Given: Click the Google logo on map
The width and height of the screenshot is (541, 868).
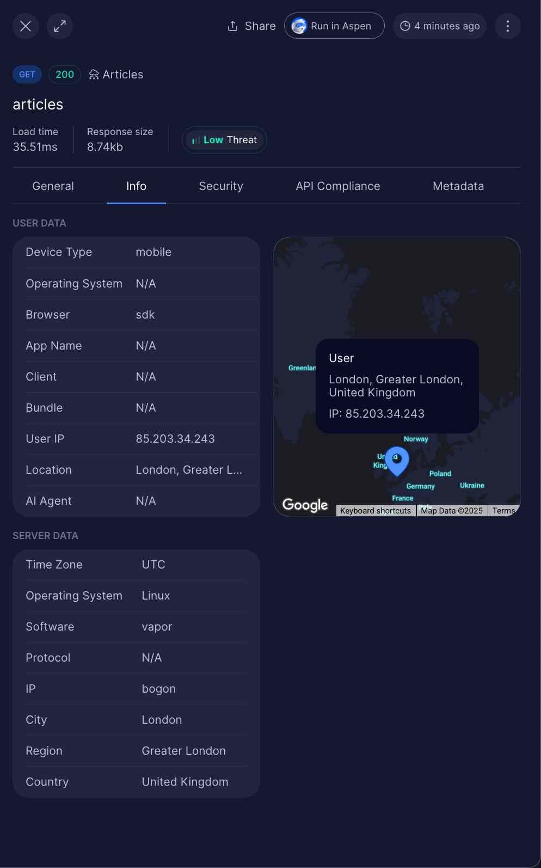Looking at the screenshot, I should (305, 505).
